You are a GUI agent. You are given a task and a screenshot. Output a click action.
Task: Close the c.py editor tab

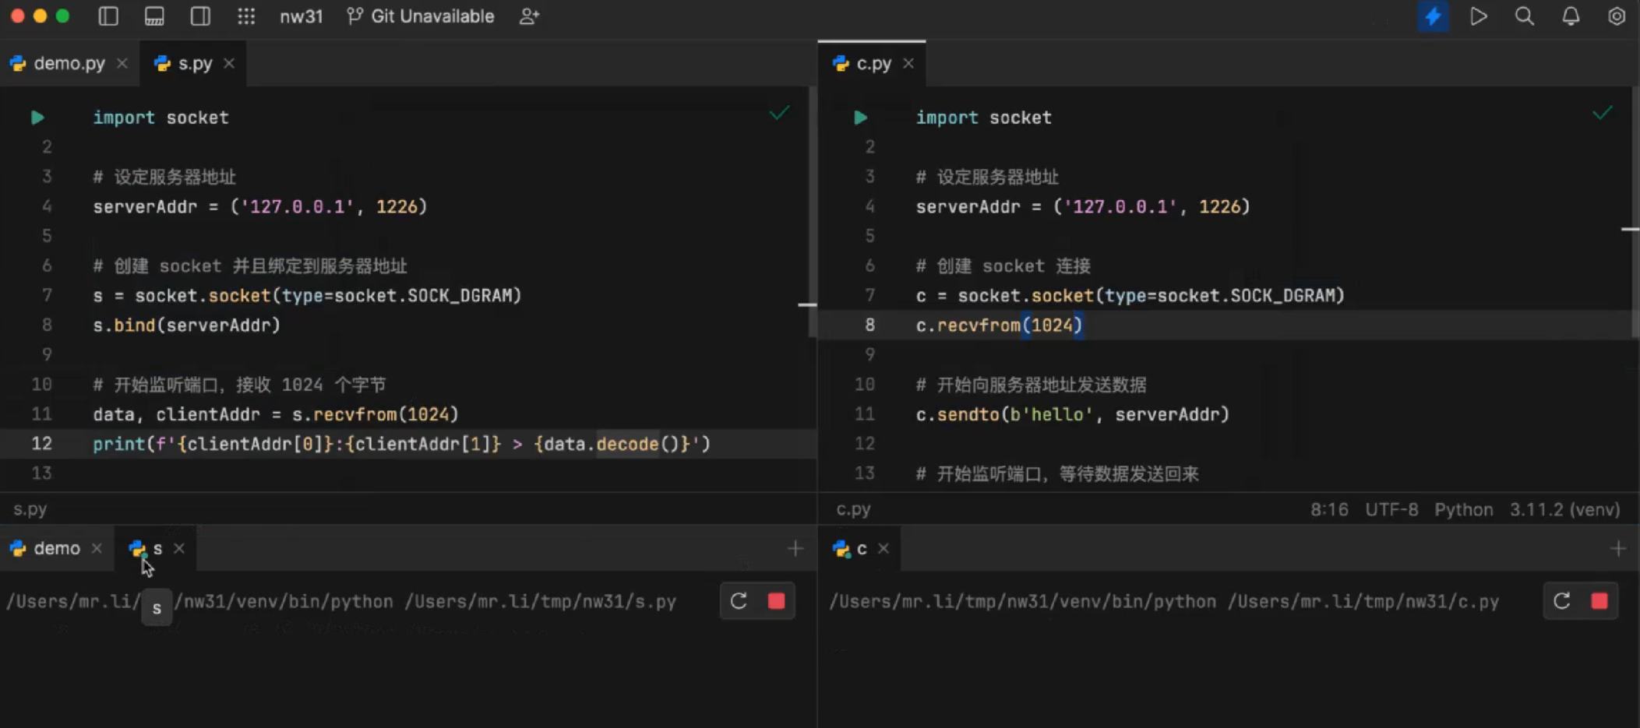tap(908, 64)
